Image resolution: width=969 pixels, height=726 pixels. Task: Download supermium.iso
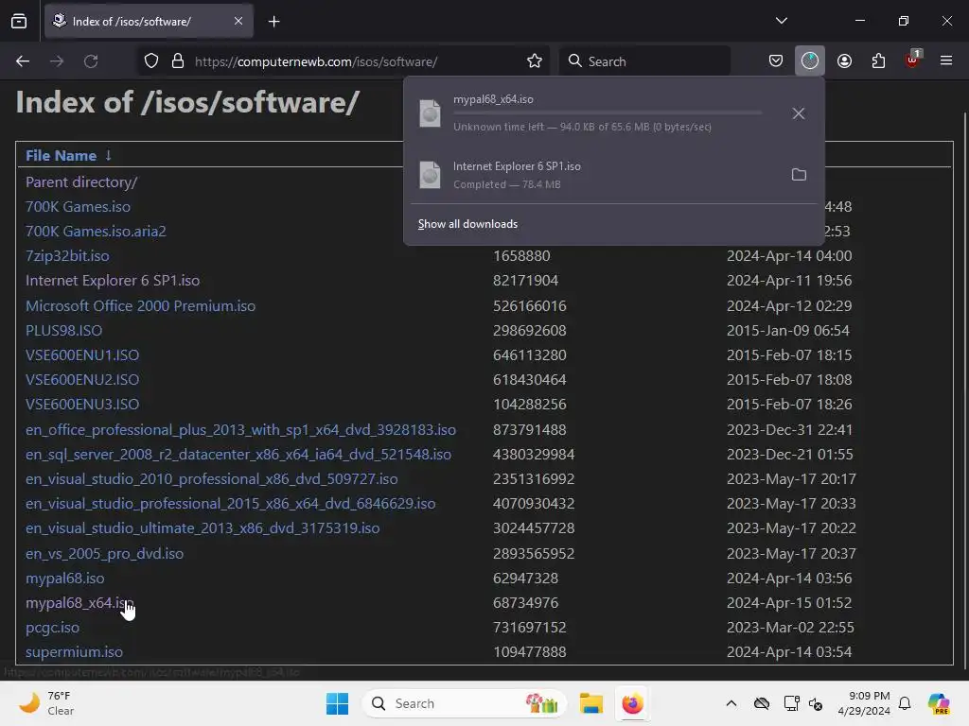tap(74, 652)
